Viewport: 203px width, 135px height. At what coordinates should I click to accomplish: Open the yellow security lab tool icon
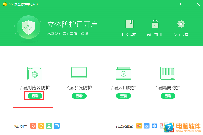pos(139,126)
